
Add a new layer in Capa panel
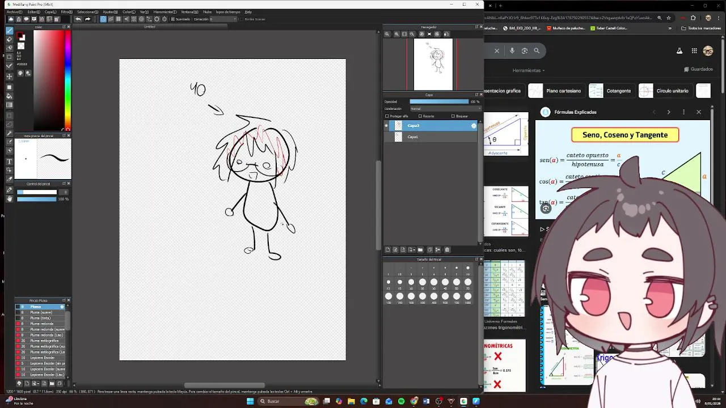tap(388, 249)
